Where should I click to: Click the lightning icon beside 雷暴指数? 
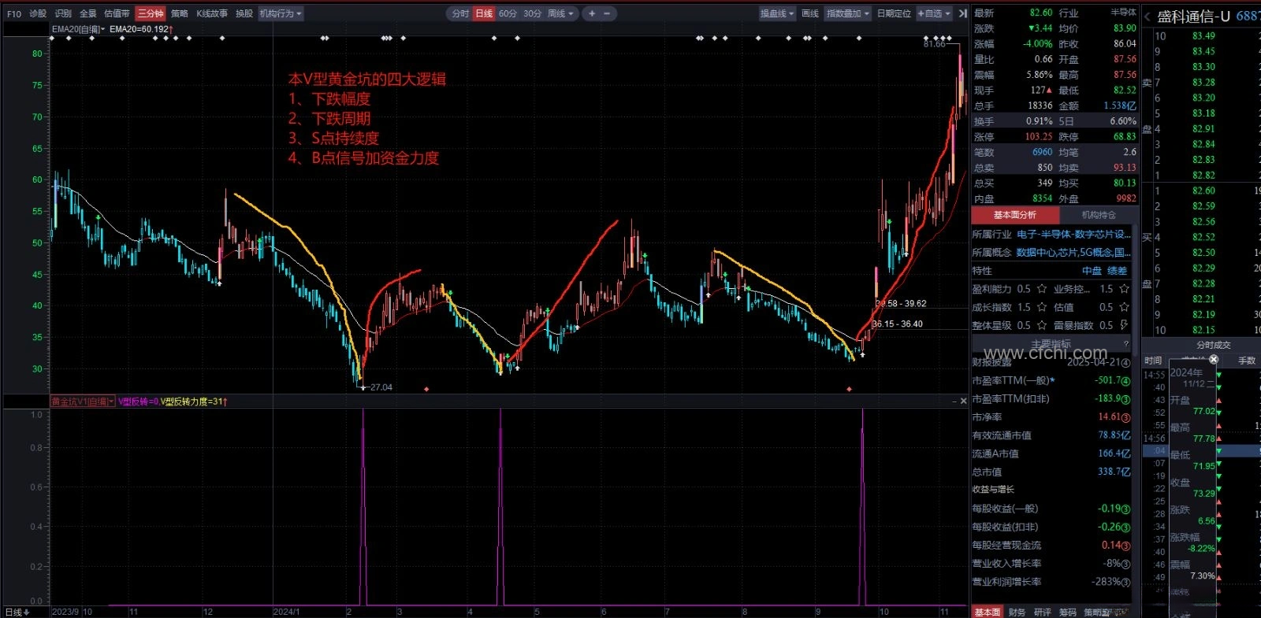[x=1125, y=325]
